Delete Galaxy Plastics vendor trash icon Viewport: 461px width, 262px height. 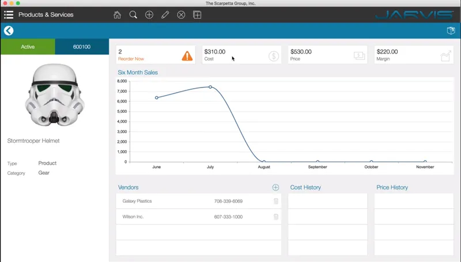pos(276,201)
